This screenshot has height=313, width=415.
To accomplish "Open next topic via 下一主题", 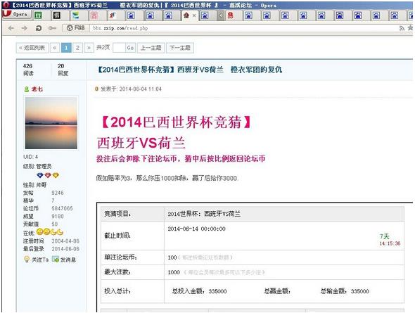I will coord(180,48).
